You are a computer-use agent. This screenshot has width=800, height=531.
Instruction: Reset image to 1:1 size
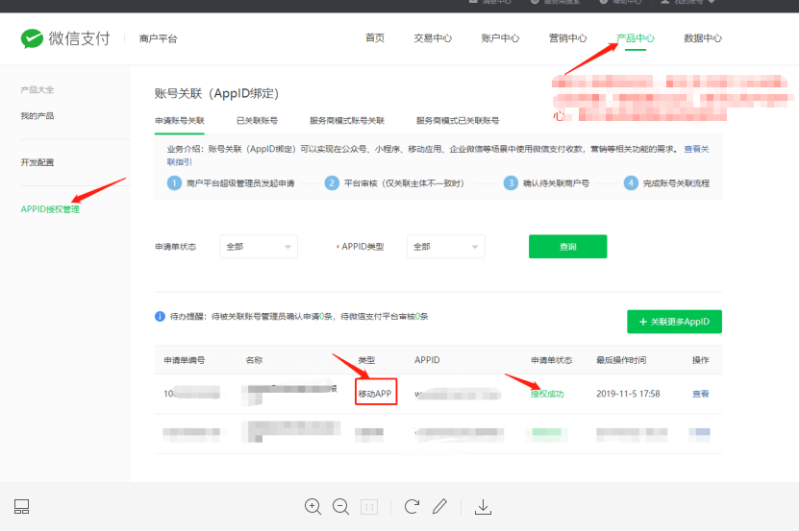tap(369, 507)
